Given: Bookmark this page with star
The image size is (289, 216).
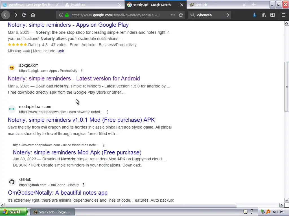Looking at the screenshot, I should pos(181,15).
